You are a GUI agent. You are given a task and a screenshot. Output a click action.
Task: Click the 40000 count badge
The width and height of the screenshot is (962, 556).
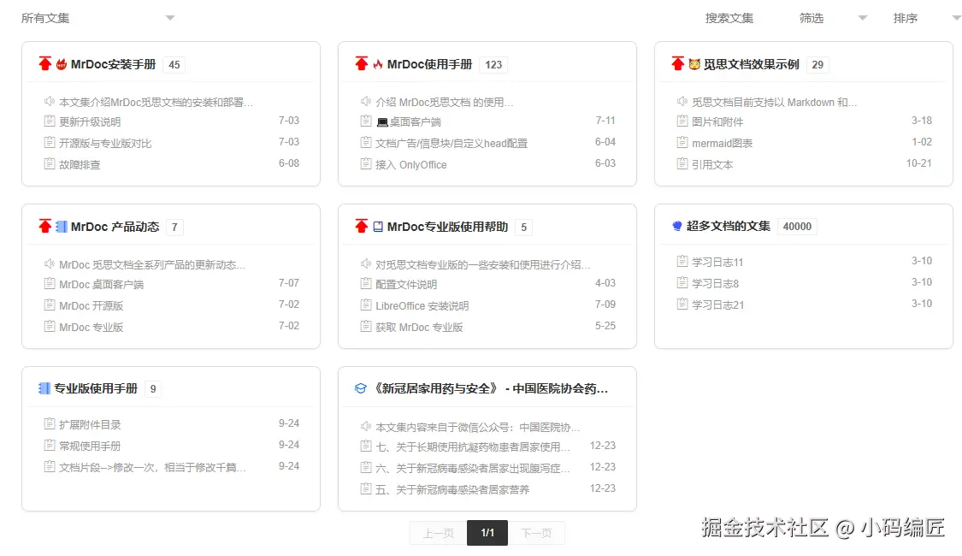point(797,227)
